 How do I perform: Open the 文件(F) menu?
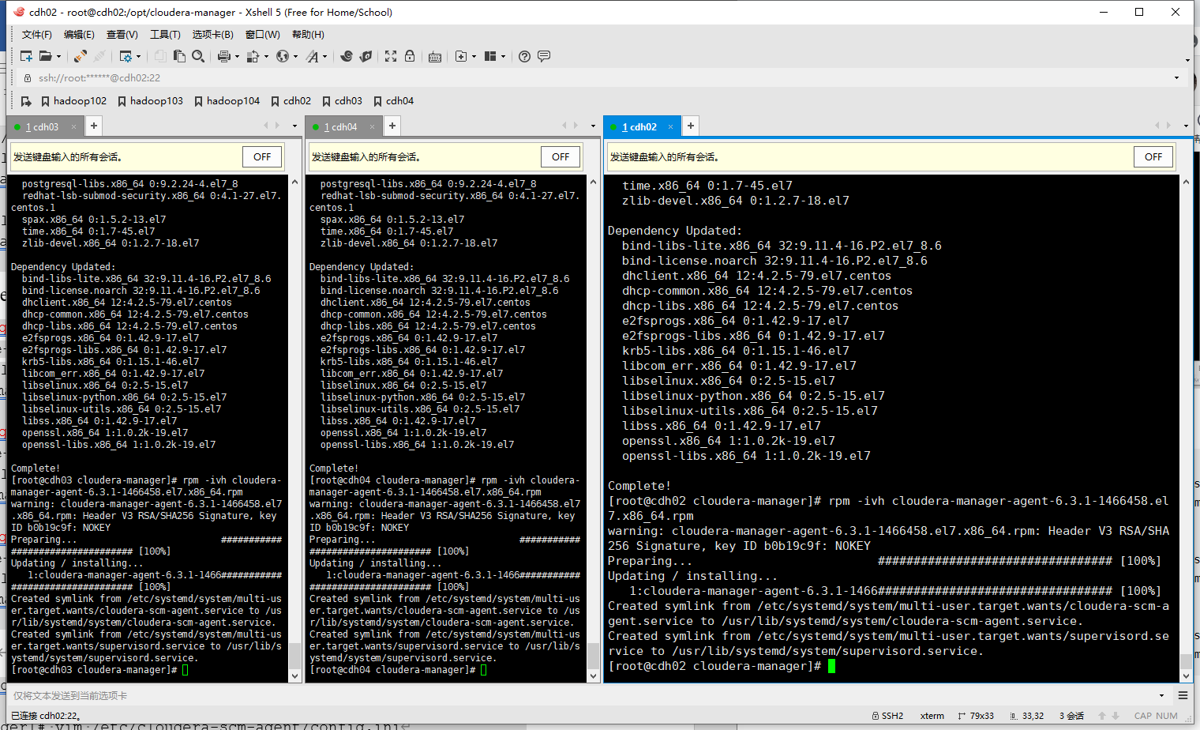coord(37,35)
